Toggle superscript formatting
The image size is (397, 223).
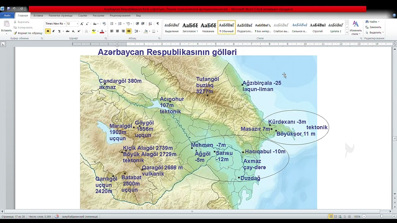point(79,31)
